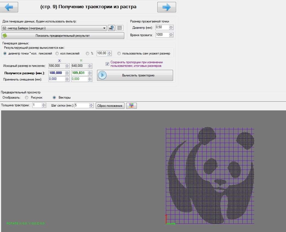Click resulting size Y stepper
Viewport: 286px width, 232px height.
point(90,73)
